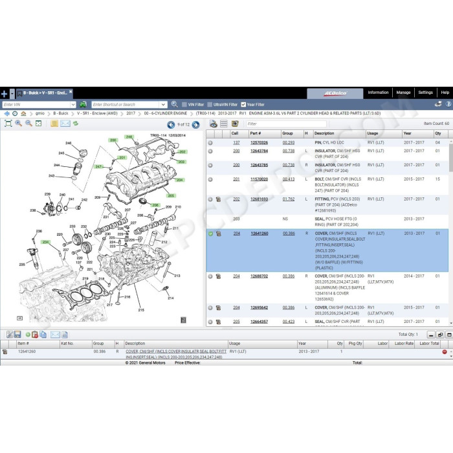Screen dimensions: 453x453
Task: Go back with the breadcrumb back arrow
Action: coord(7,113)
